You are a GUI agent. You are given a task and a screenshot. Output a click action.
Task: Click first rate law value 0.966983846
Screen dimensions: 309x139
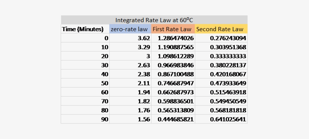click(173, 65)
